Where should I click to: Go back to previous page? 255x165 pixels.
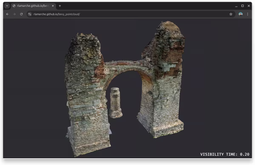[x=7, y=14]
